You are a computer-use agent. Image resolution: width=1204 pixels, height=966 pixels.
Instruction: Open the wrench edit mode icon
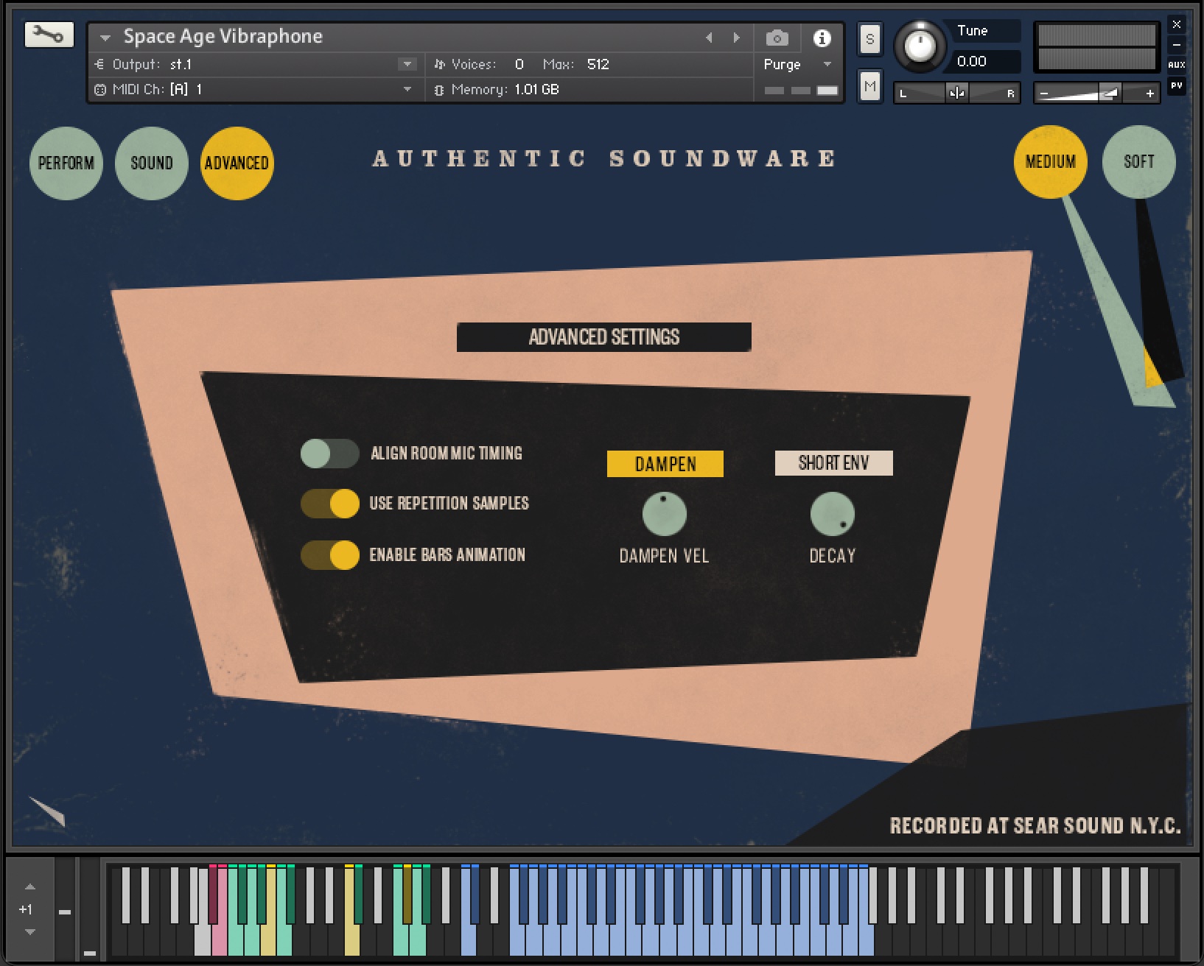click(49, 34)
